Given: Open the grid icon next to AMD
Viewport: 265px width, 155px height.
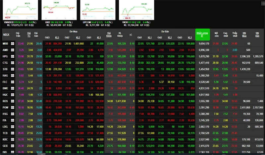Looking at the screenshot, I should point(13,50).
